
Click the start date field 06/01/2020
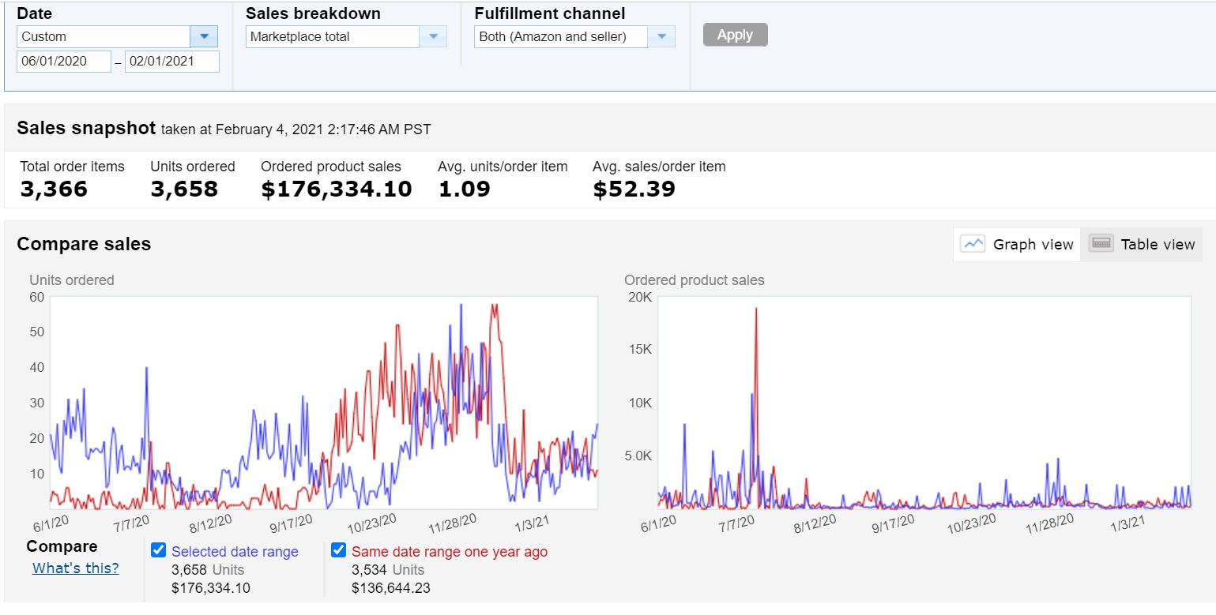[63, 62]
